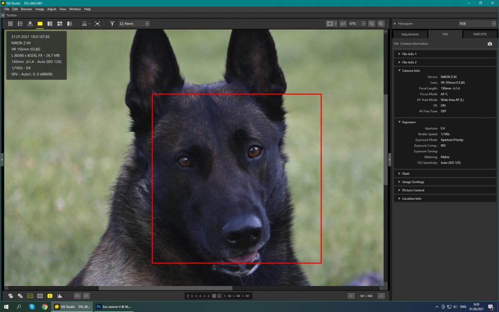The width and height of the screenshot is (499, 312).
Task: Rotate image counterclockwise
Action: point(77,296)
